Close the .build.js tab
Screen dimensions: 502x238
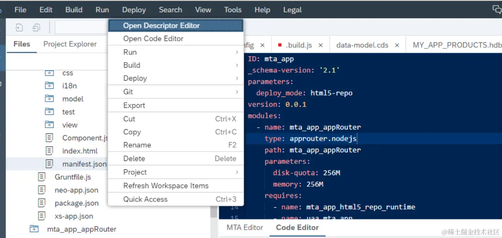321,46
